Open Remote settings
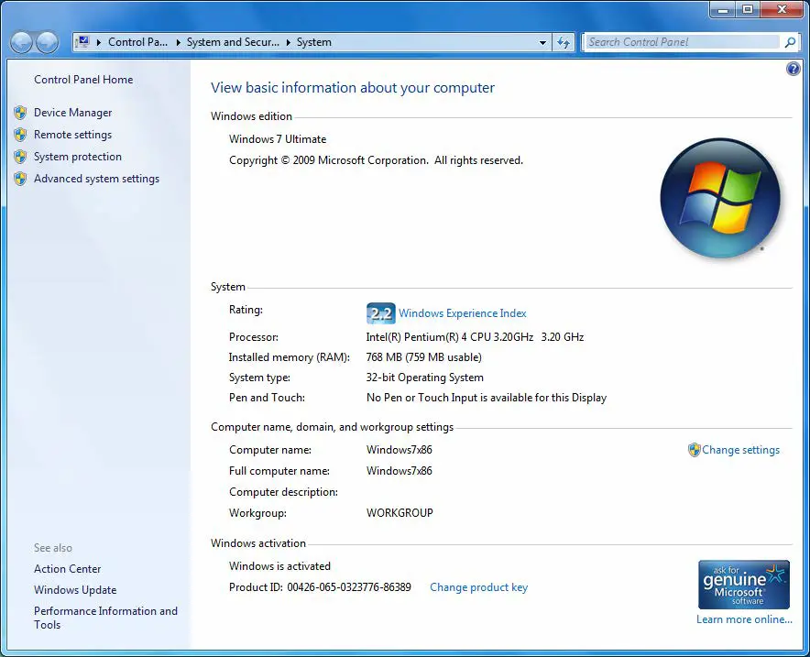810x657 pixels. coord(72,135)
